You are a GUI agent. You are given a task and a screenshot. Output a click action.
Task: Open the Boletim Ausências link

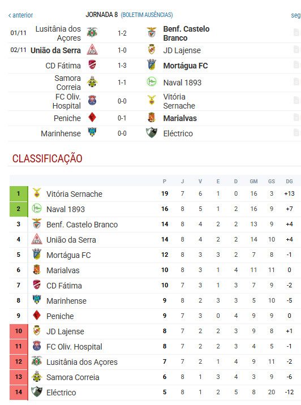(x=147, y=15)
